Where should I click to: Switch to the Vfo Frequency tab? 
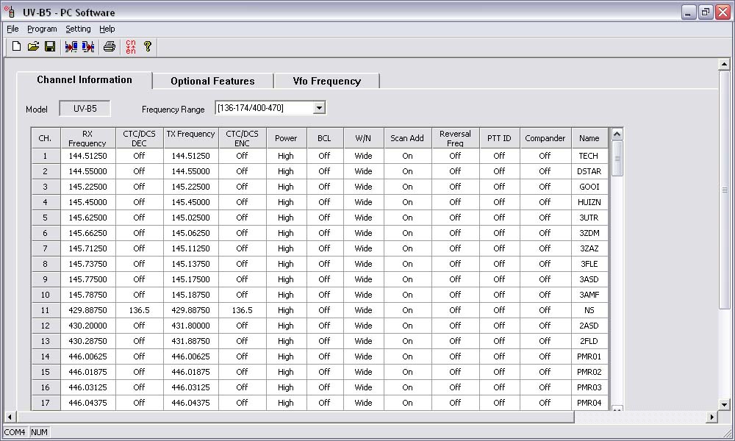326,81
